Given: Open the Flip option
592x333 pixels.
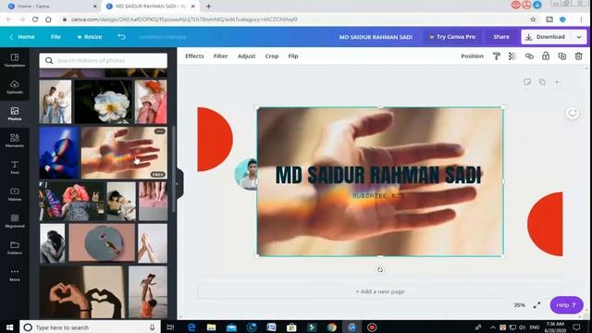Looking at the screenshot, I should click(293, 55).
